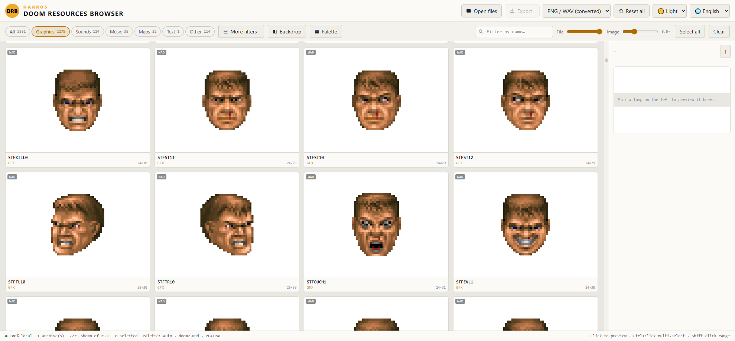The width and height of the screenshot is (735, 341).
Task: Preview the STFST12 face thumbnail
Action: tap(526, 100)
